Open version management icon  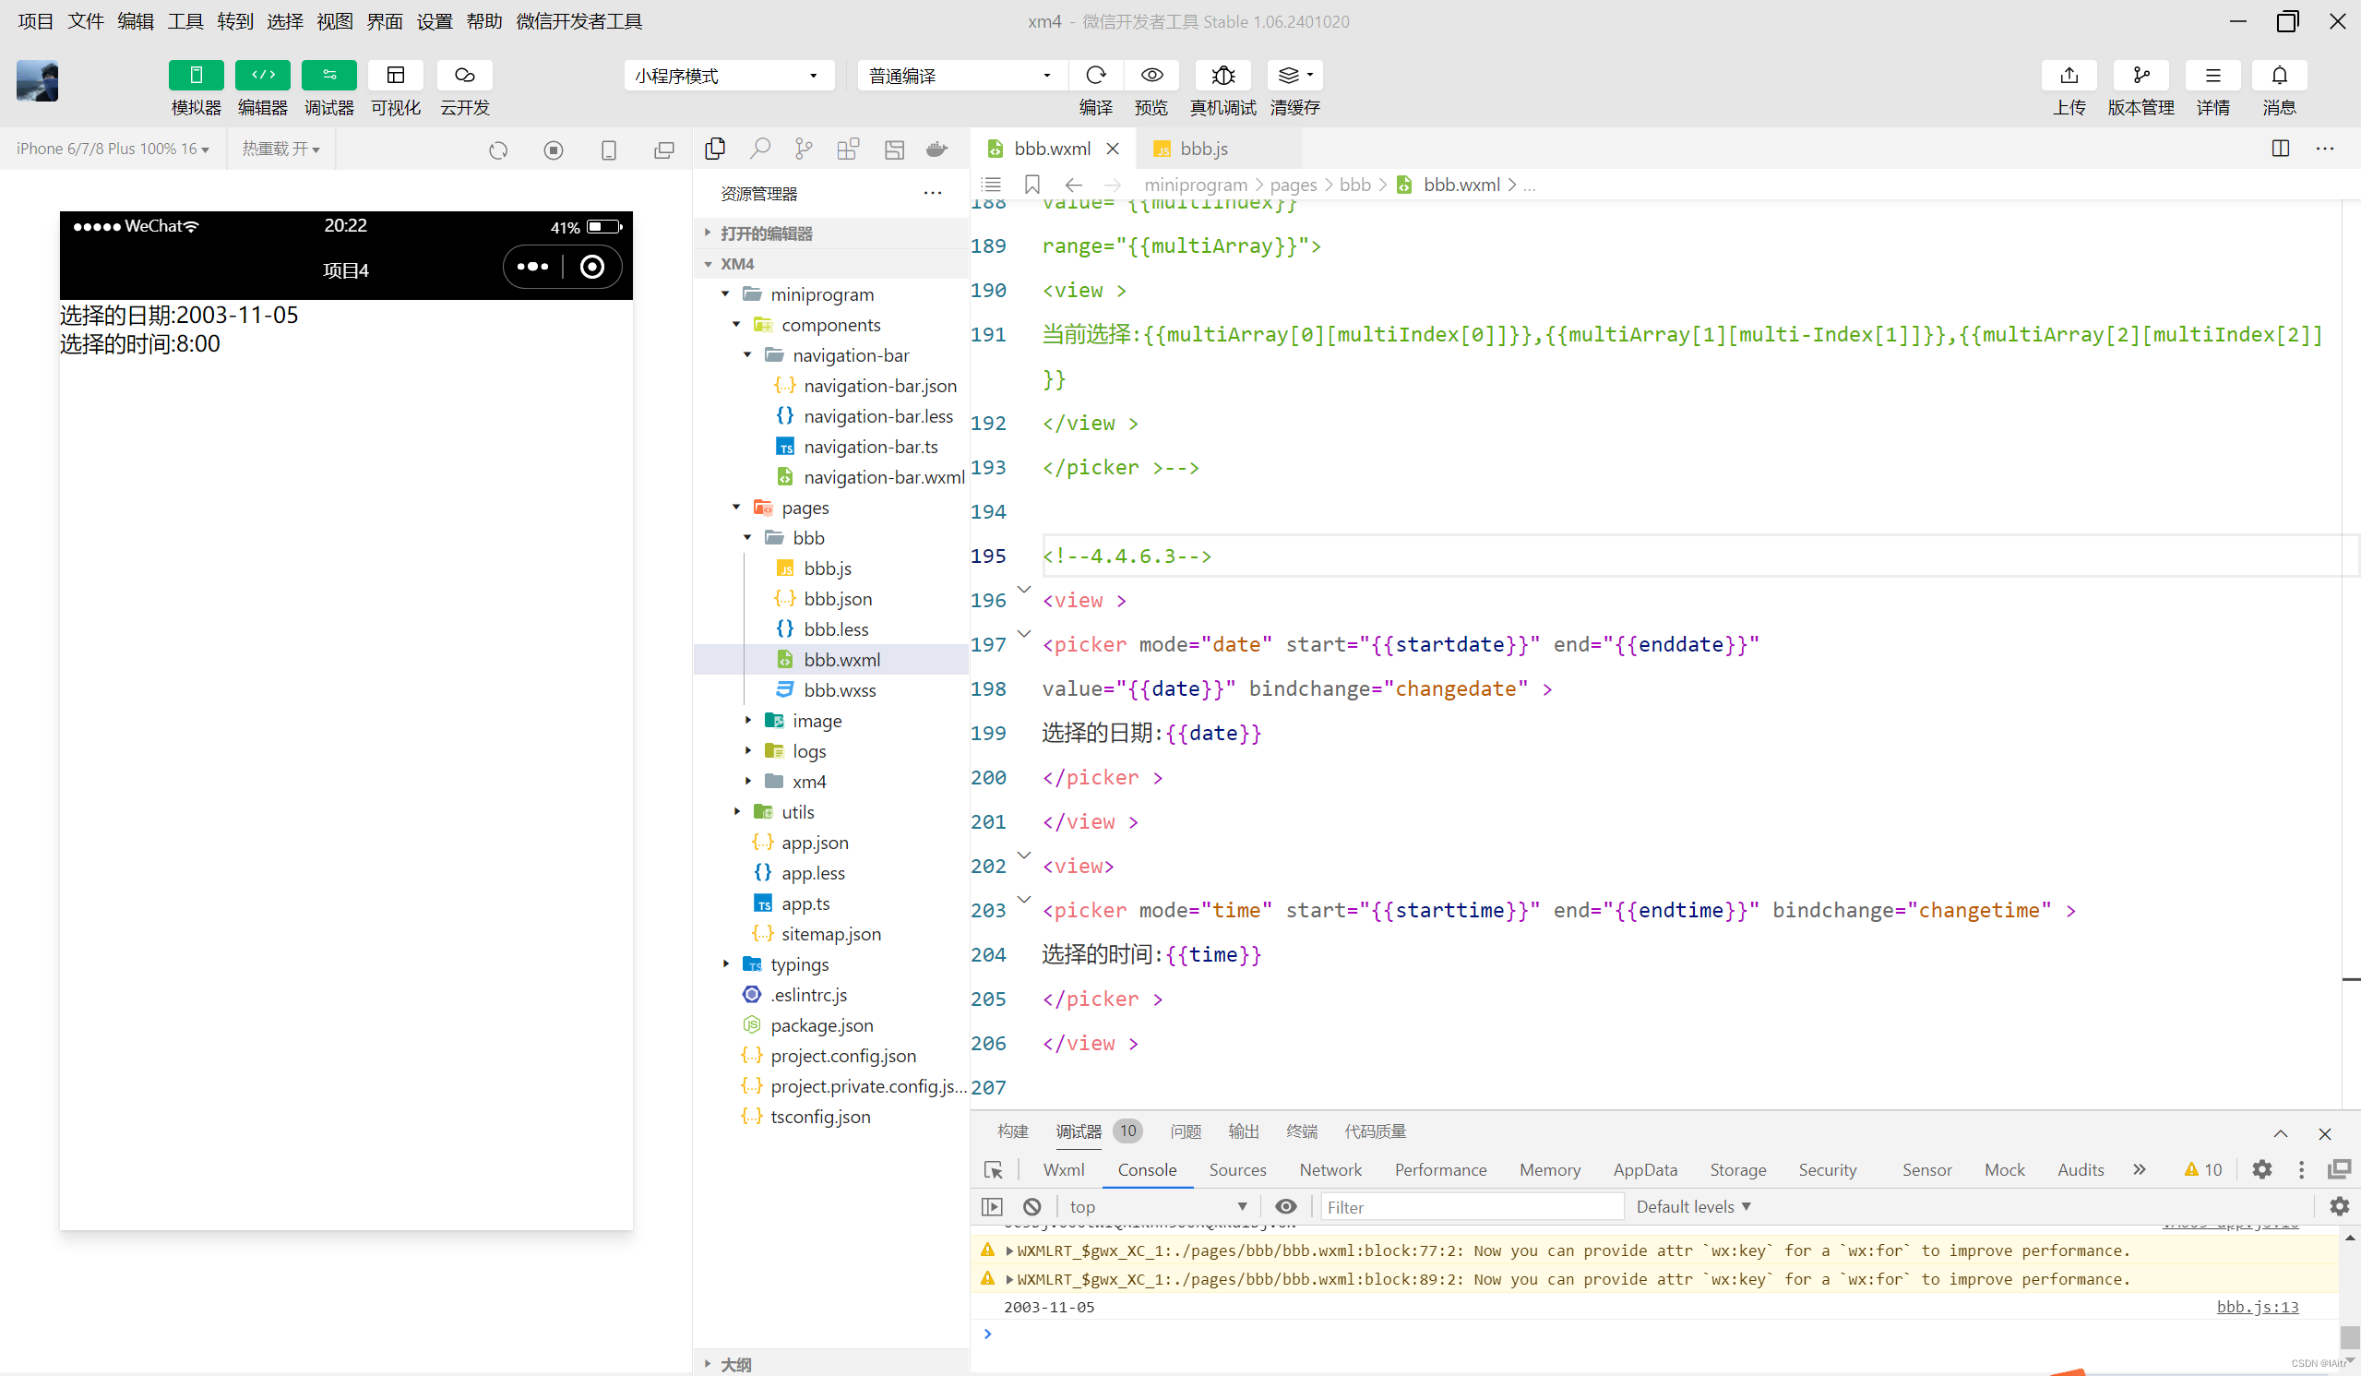click(2140, 76)
